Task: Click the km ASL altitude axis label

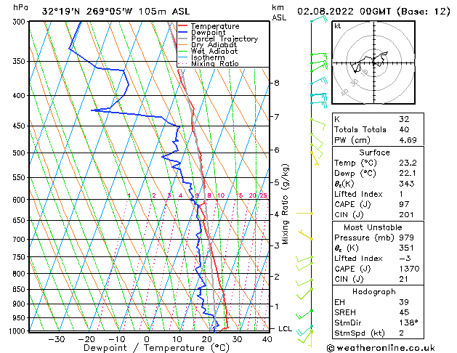Action: pyautogui.click(x=279, y=12)
